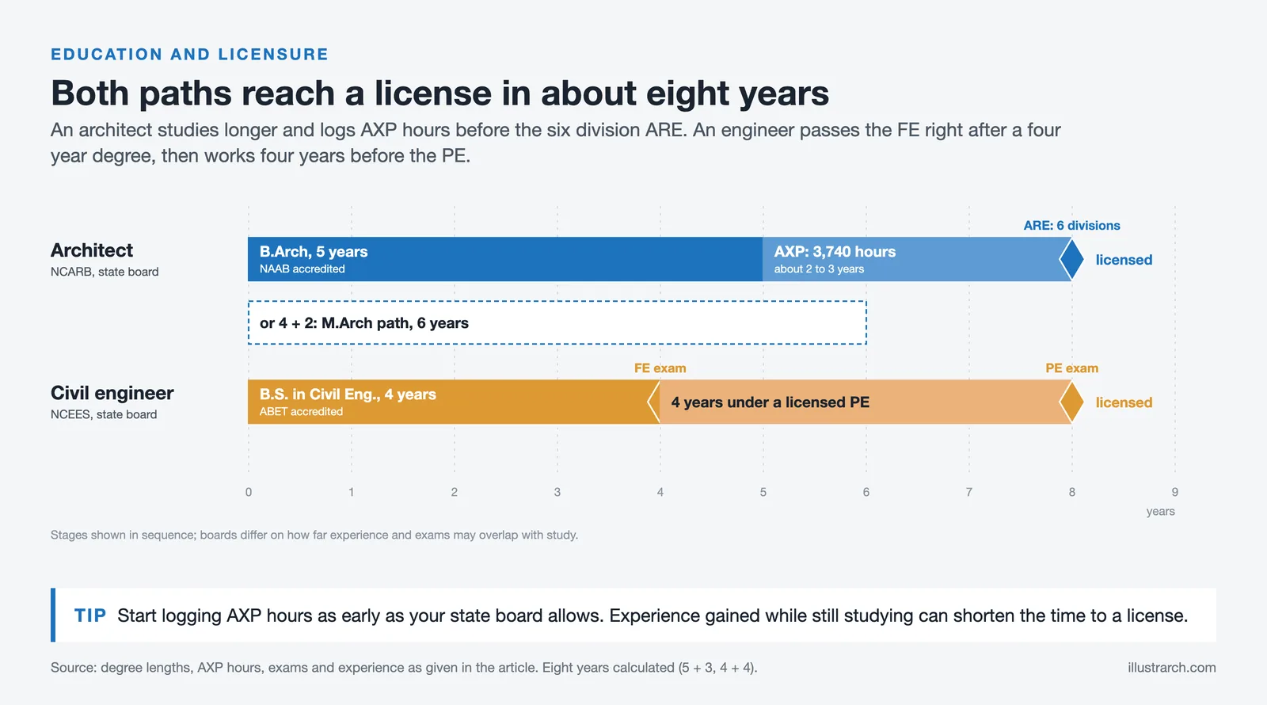Image resolution: width=1267 pixels, height=705 pixels.
Task: Click the blue 'licensed' label
Action: pos(1124,260)
